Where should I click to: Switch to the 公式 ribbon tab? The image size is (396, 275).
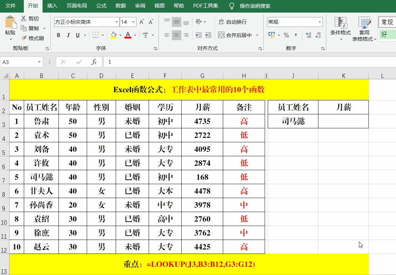coord(101,5)
